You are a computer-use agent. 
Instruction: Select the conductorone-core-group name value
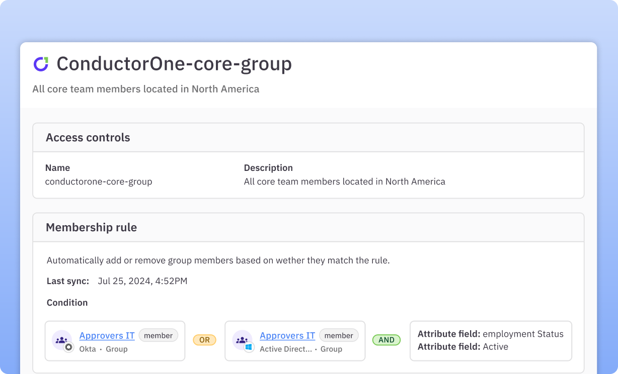[x=99, y=181]
